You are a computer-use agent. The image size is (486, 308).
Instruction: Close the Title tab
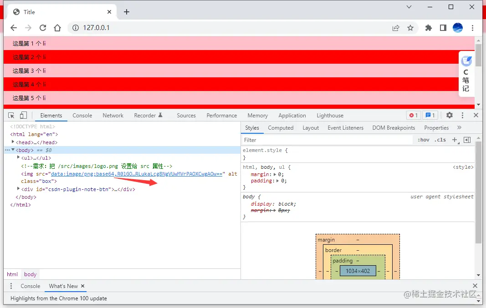pos(109,12)
